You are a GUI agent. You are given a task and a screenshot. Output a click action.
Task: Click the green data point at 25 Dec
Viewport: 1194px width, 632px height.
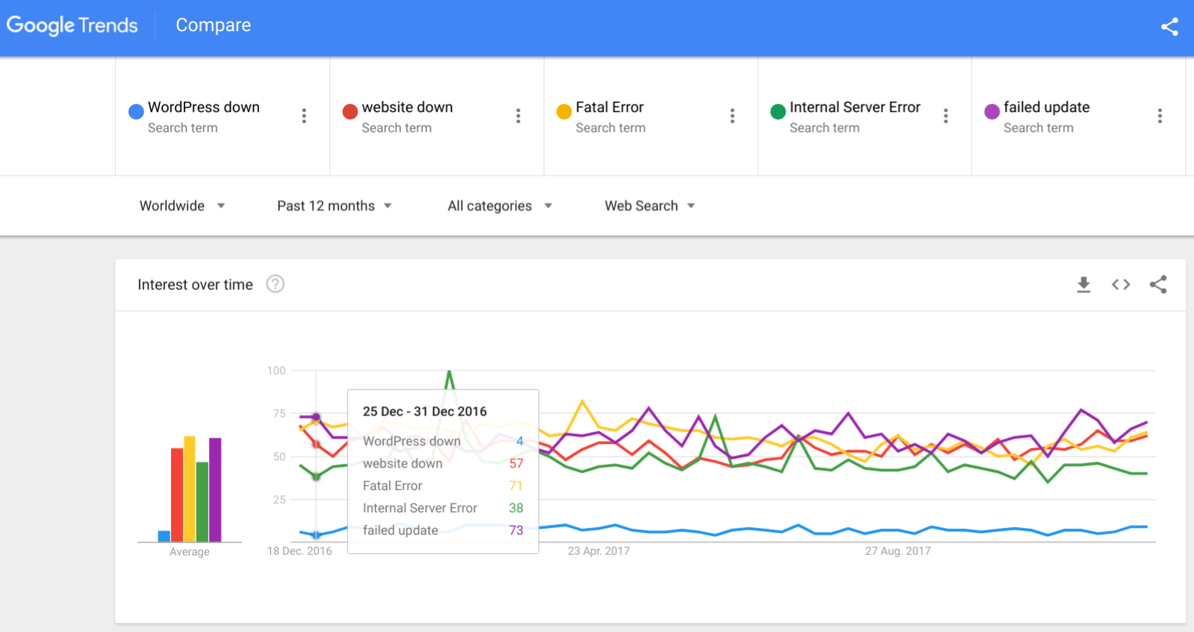pos(316,477)
